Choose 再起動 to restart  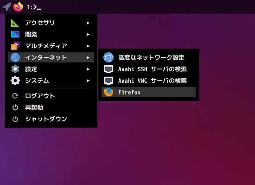[51, 107]
